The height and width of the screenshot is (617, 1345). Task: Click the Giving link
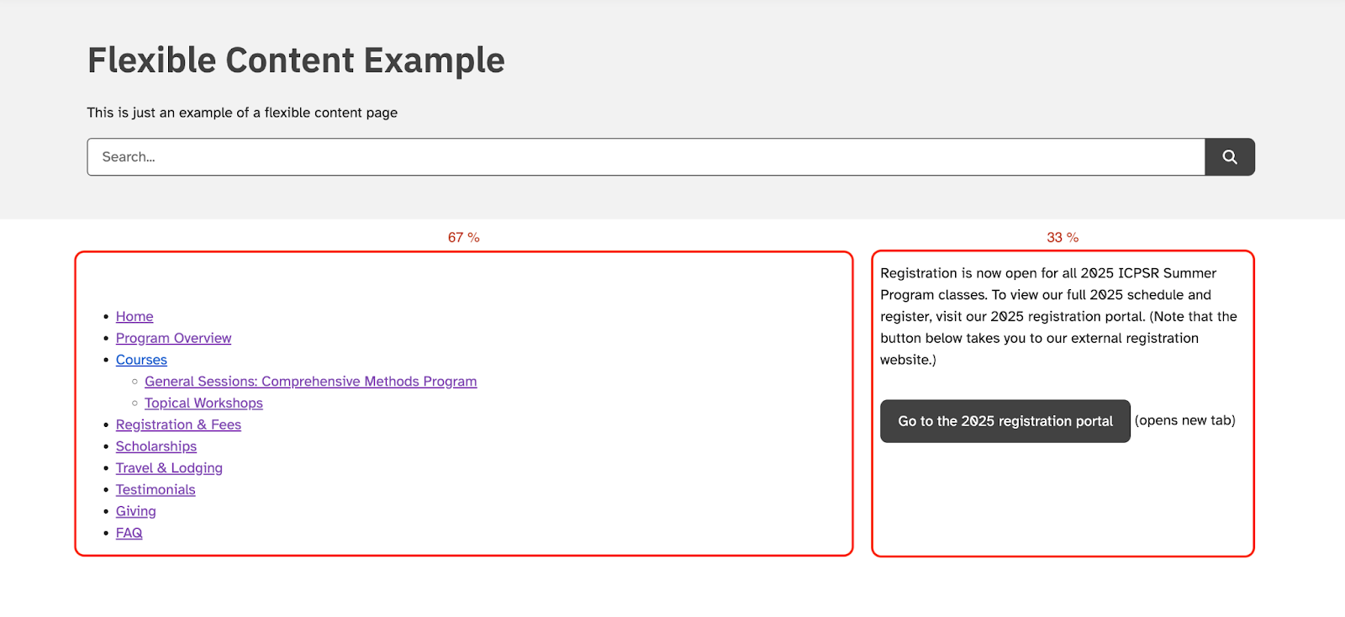(x=136, y=511)
